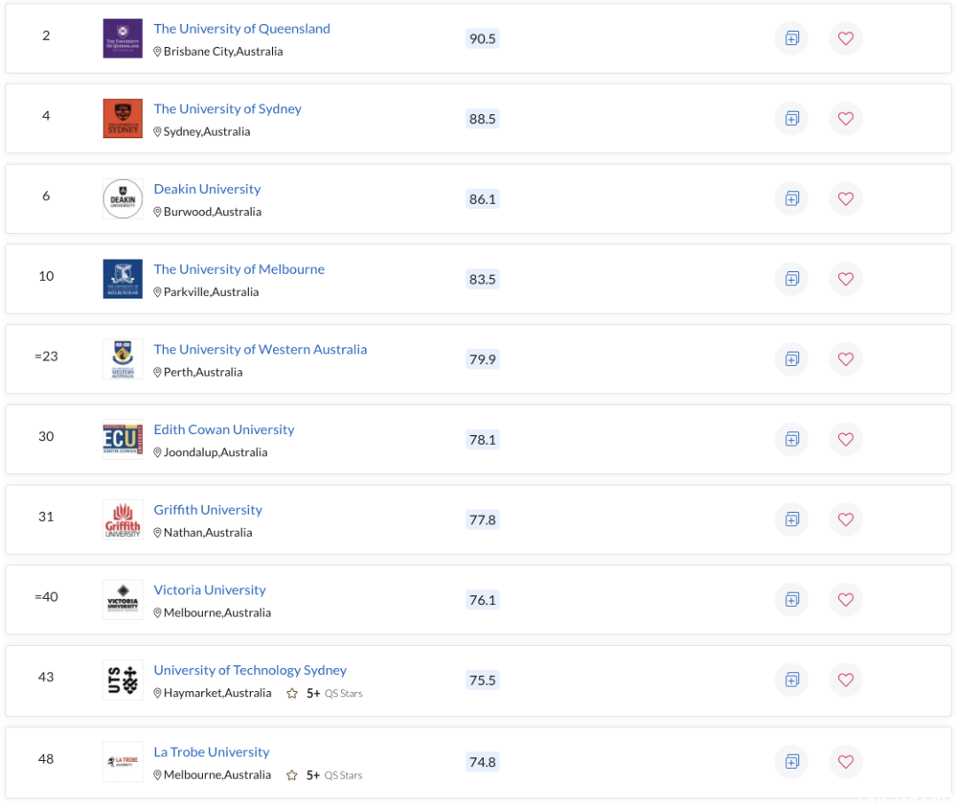Screen dimensions: 957x807
Task: Click compare icon for Griffith University
Action: click(x=791, y=520)
